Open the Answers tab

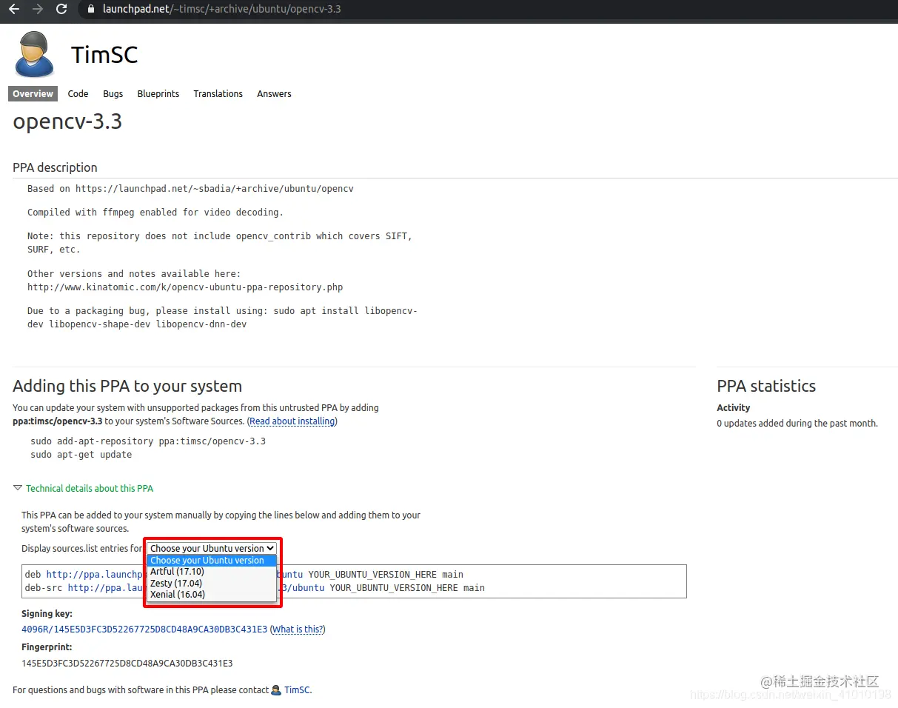[274, 94]
